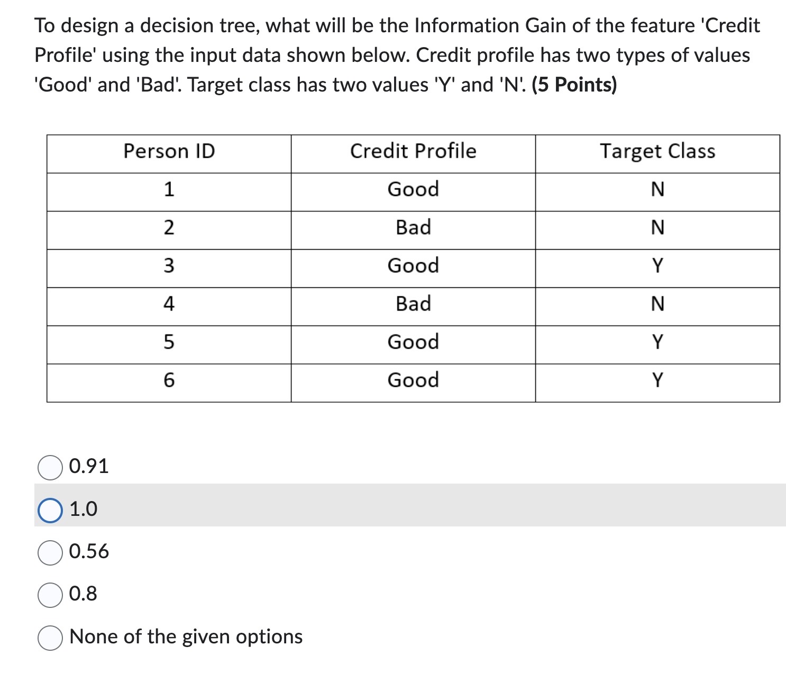Select 'None of the given options'
Screen dimensions: 786x673
pyautogui.click(x=50, y=637)
